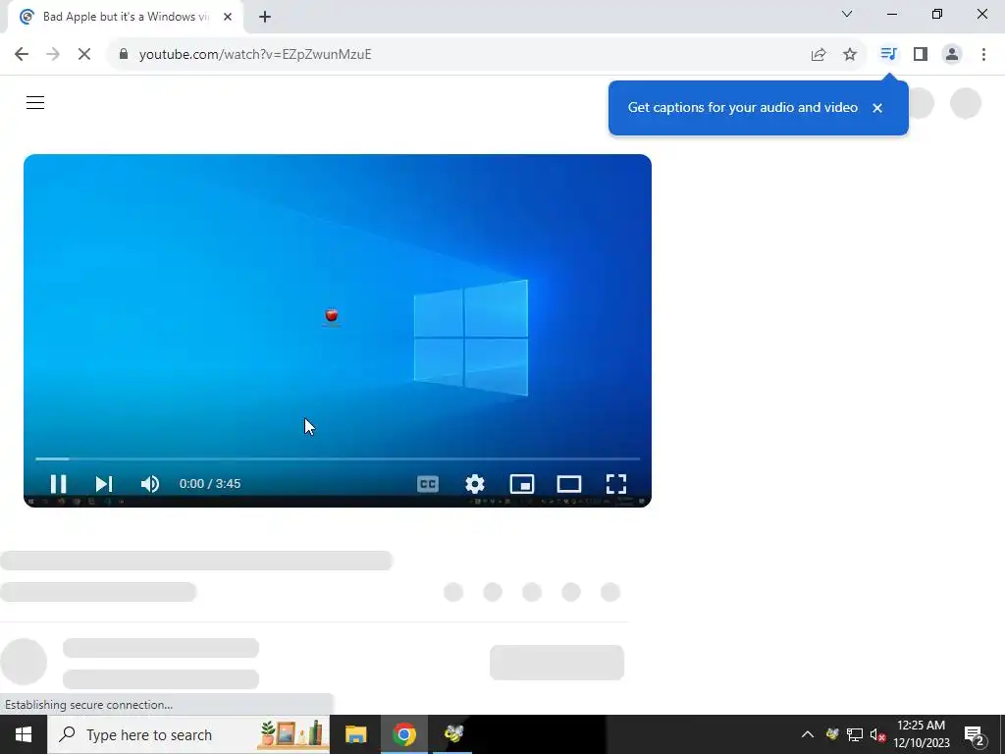
Task: Open the muted volume tray icon
Action: tap(877, 734)
